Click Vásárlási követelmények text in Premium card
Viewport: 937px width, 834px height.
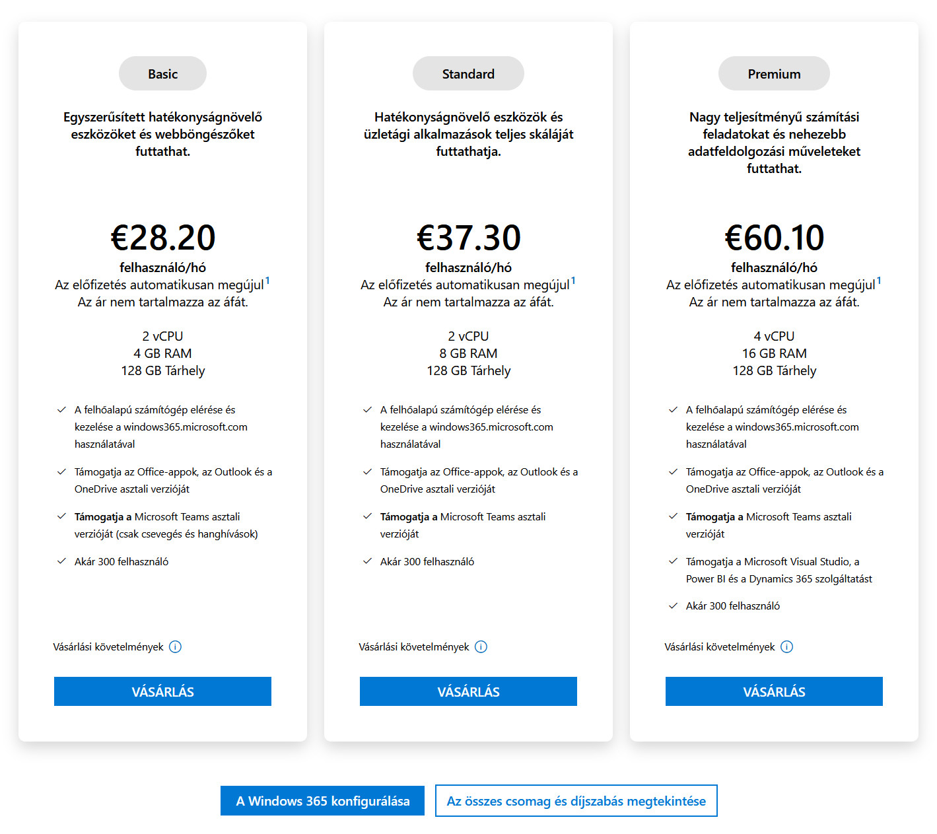[720, 647]
